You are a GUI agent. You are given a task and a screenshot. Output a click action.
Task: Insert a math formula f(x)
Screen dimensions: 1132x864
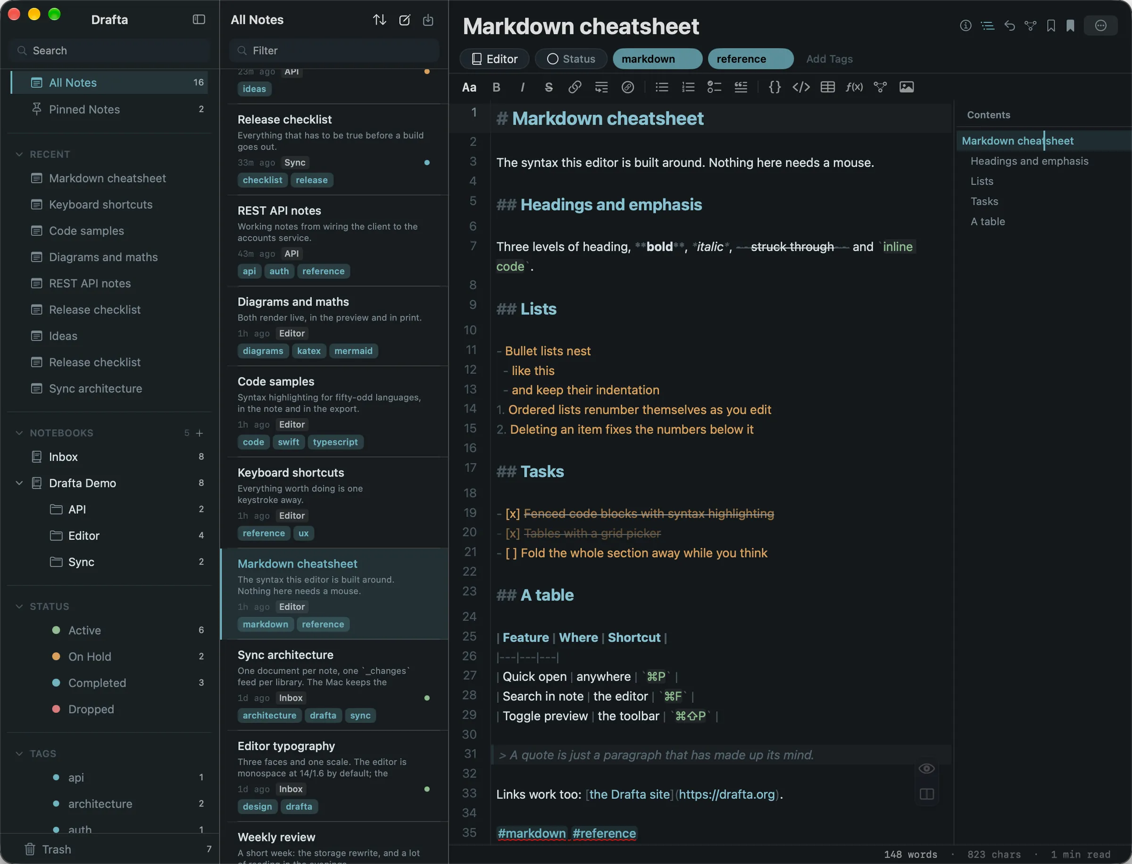[x=854, y=87]
